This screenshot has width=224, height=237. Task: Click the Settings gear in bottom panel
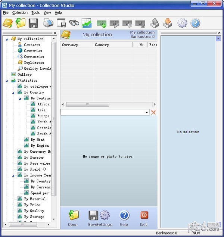click(105, 215)
